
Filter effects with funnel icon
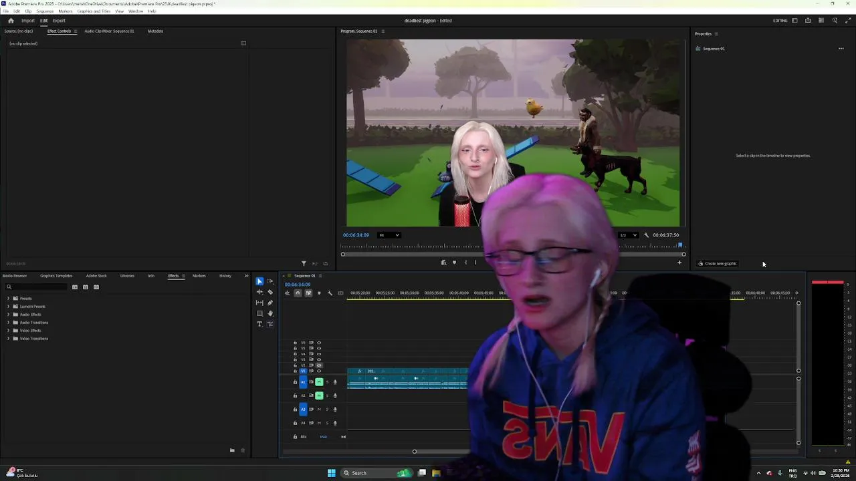[304, 263]
